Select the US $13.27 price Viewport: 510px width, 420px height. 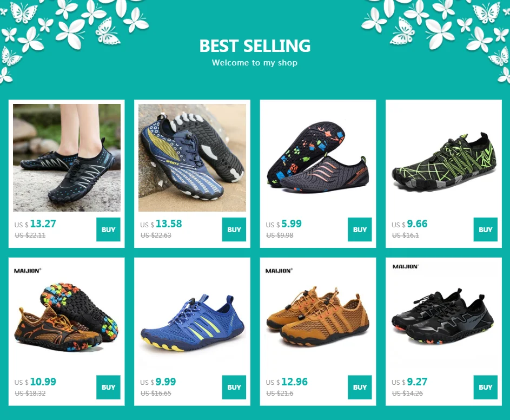point(35,224)
